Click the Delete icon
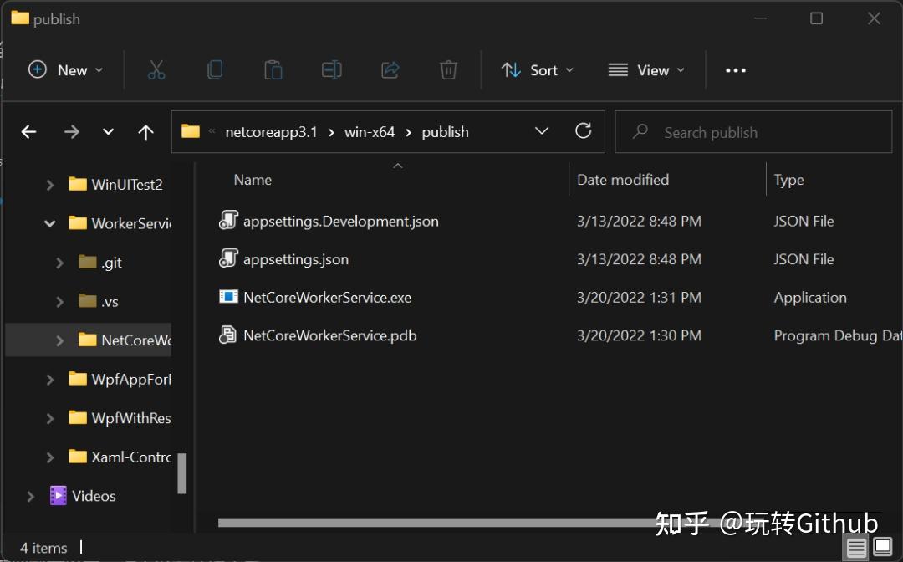 pos(448,70)
